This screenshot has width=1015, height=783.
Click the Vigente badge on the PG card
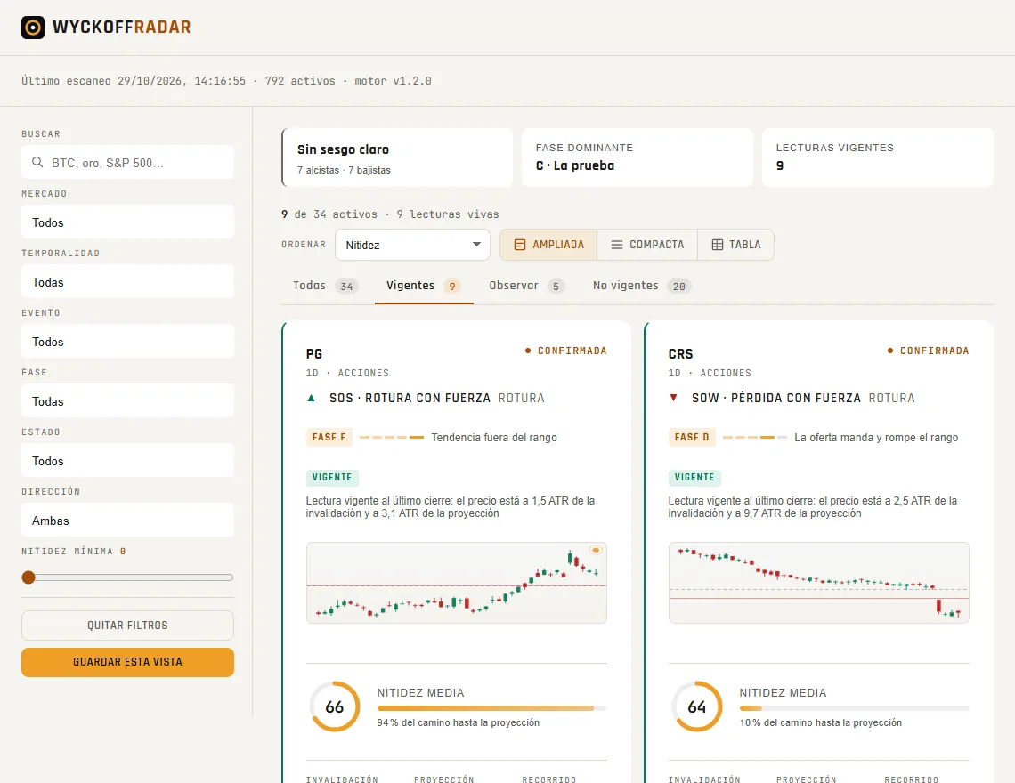point(332,478)
